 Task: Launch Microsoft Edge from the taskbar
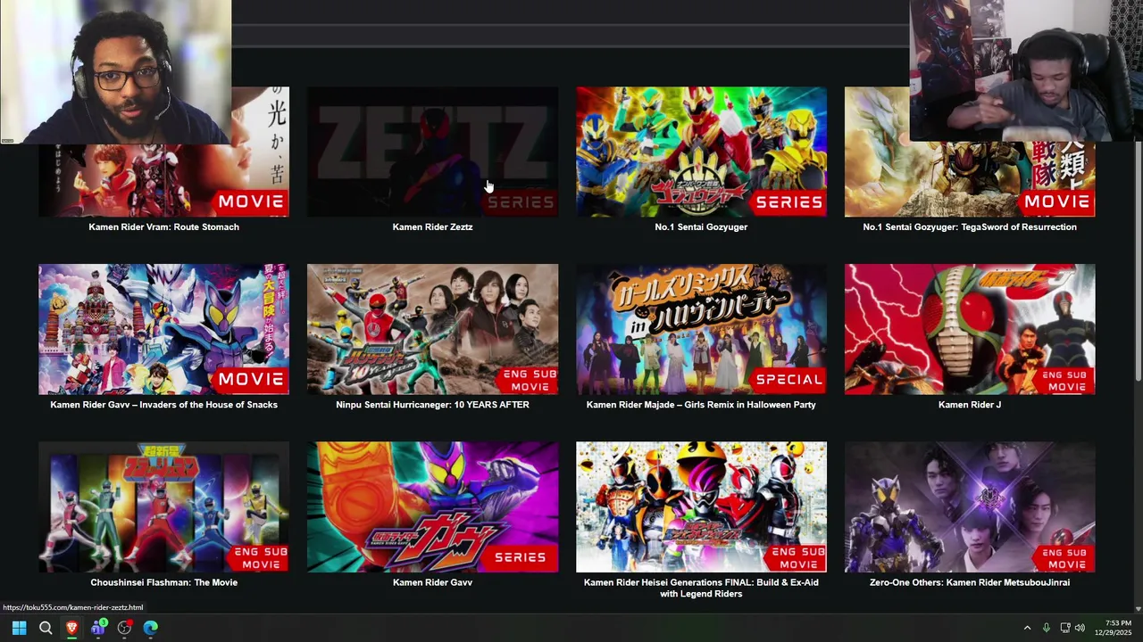tap(151, 628)
